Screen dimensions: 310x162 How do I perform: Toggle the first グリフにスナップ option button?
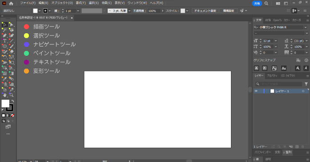click(256, 68)
